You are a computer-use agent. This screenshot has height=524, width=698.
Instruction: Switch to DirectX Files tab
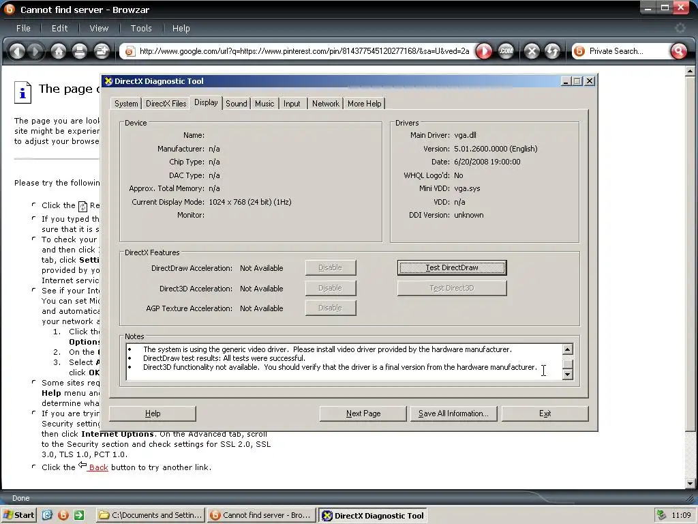(166, 104)
